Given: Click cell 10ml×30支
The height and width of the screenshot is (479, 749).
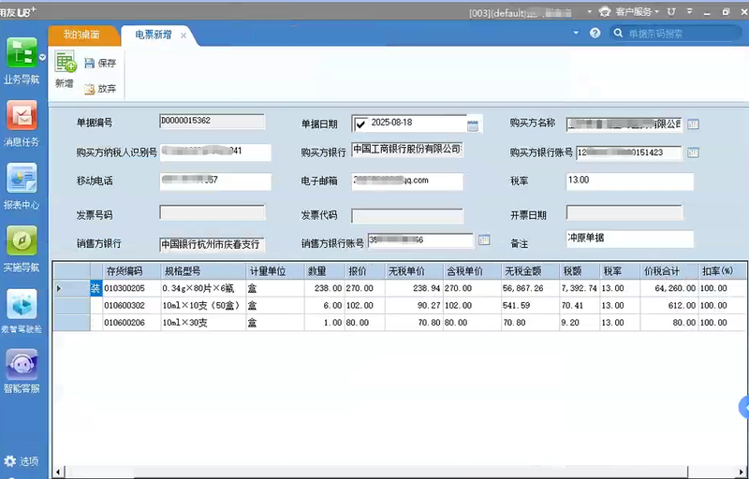Looking at the screenshot, I should tap(203, 323).
